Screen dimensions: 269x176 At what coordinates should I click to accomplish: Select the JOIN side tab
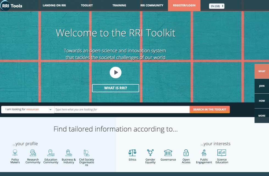click(x=262, y=86)
